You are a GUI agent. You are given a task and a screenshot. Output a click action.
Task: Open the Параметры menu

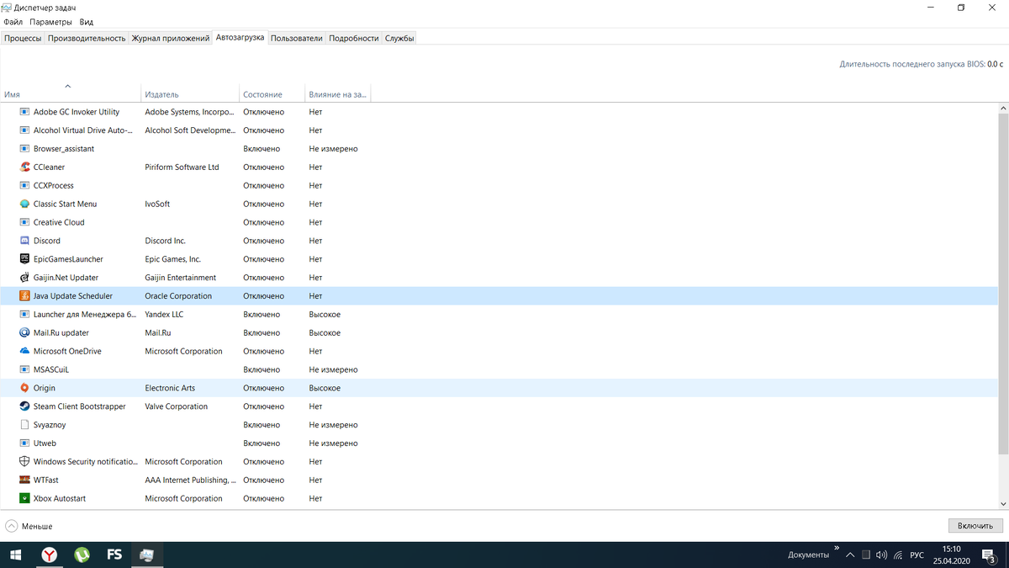click(51, 21)
